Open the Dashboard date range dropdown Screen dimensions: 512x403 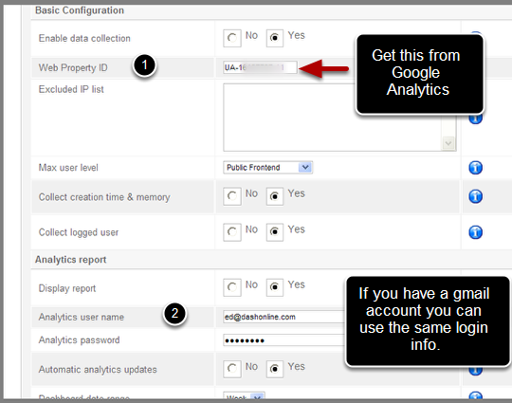(244, 396)
